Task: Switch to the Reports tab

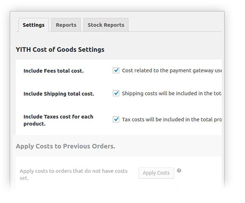Action: coord(66,25)
